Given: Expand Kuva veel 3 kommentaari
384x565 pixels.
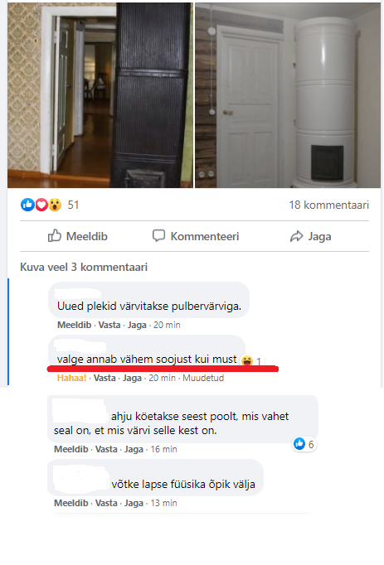Looking at the screenshot, I should click(84, 267).
